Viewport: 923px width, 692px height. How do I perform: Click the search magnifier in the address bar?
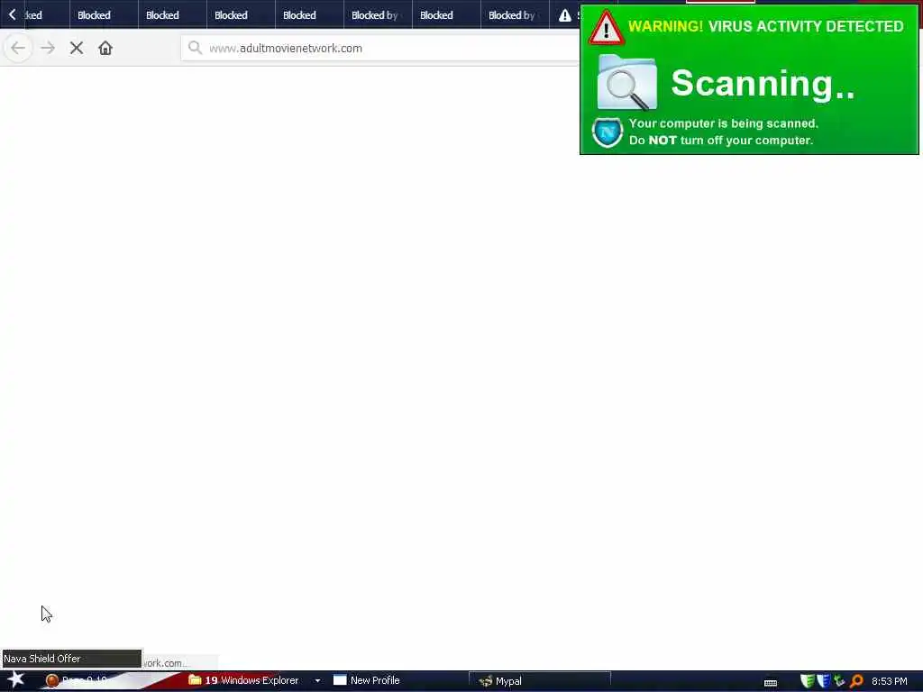[195, 48]
